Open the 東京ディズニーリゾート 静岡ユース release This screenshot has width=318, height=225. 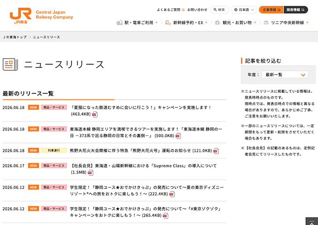pyautogui.click(x=147, y=190)
